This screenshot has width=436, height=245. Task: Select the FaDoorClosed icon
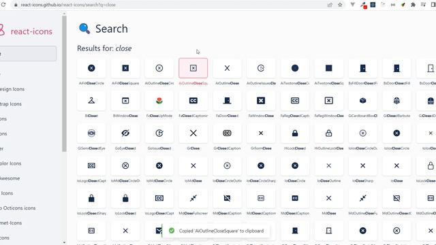pyautogui.click(x=227, y=101)
